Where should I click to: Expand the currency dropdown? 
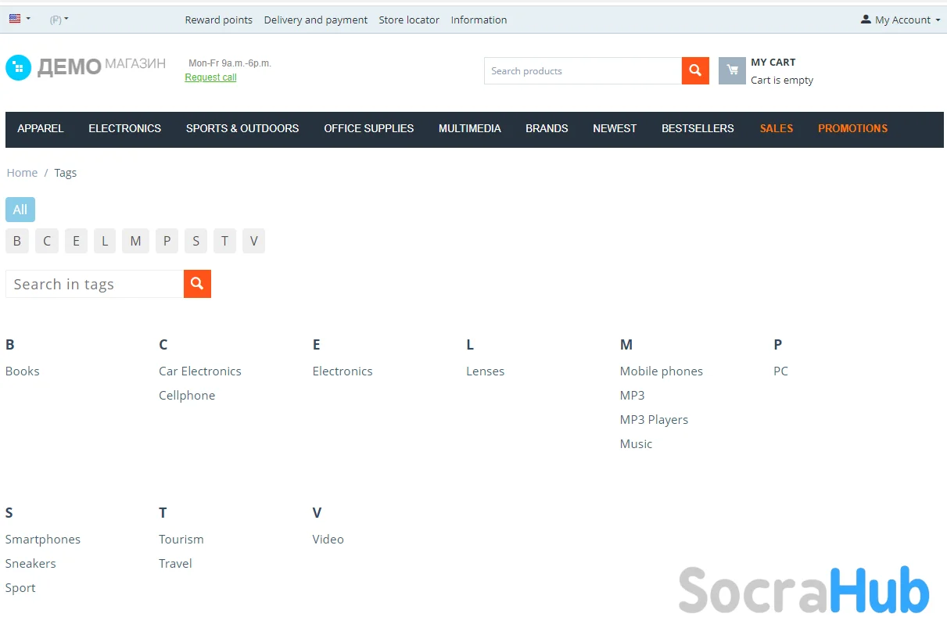coord(59,20)
